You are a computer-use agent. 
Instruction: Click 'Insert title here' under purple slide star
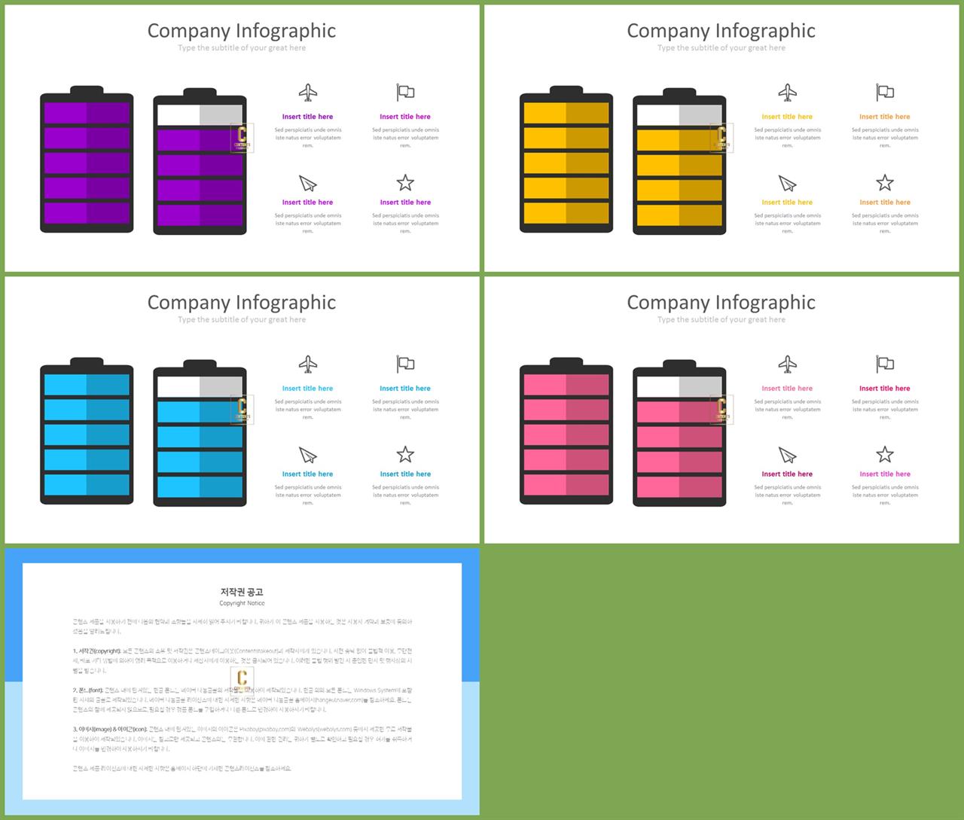[x=405, y=203]
